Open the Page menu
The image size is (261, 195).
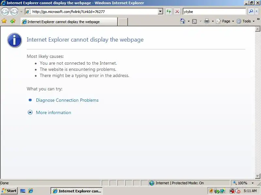225,21
